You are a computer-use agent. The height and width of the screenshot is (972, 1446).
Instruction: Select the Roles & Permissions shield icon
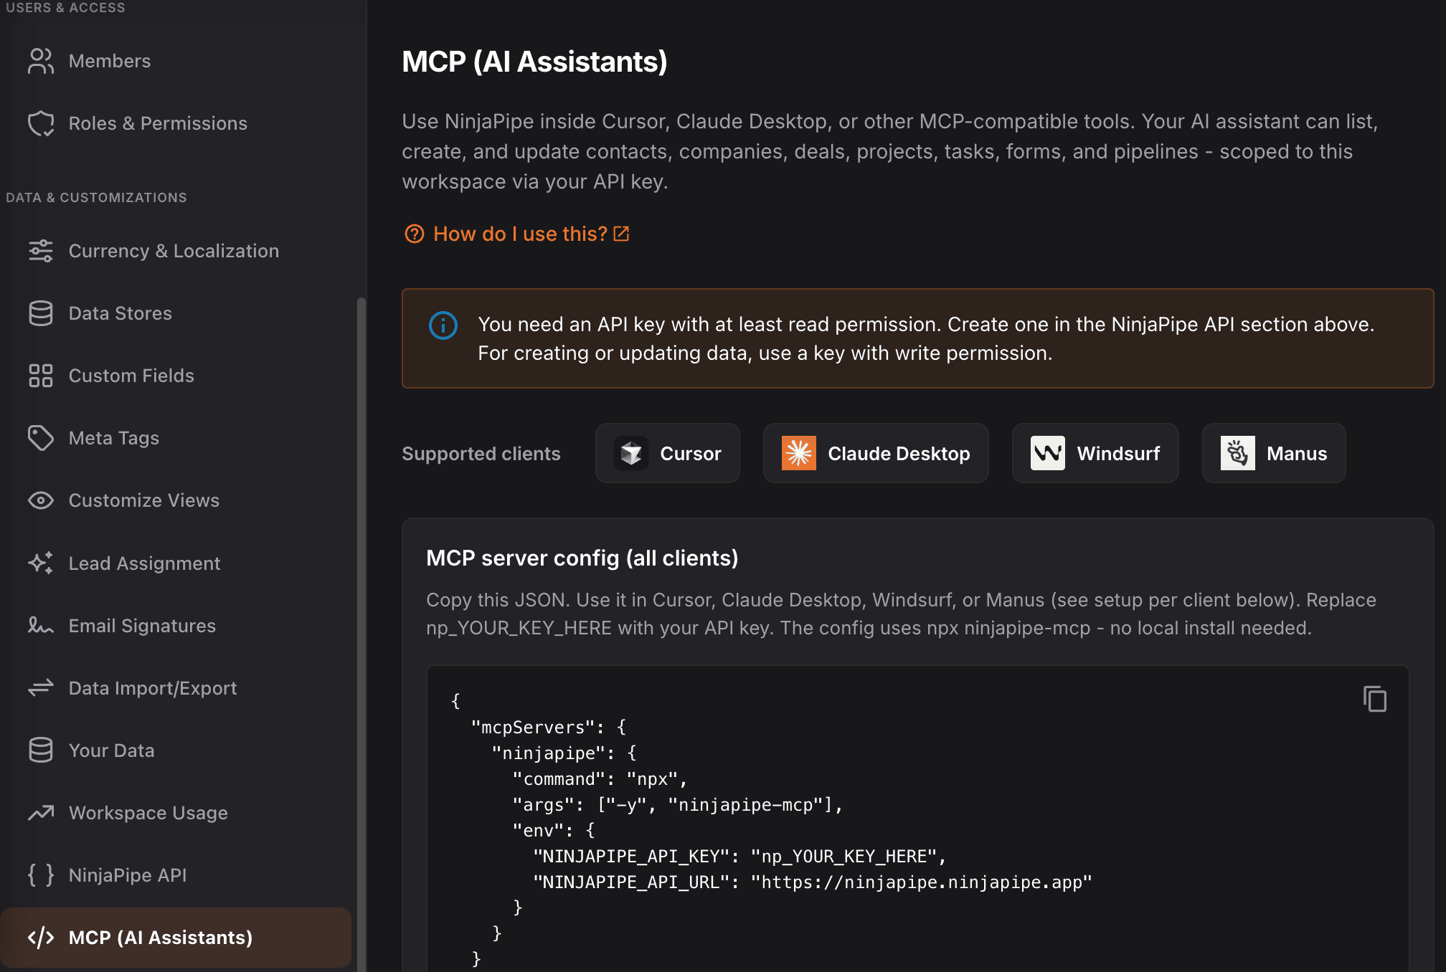(x=41, y=123)
